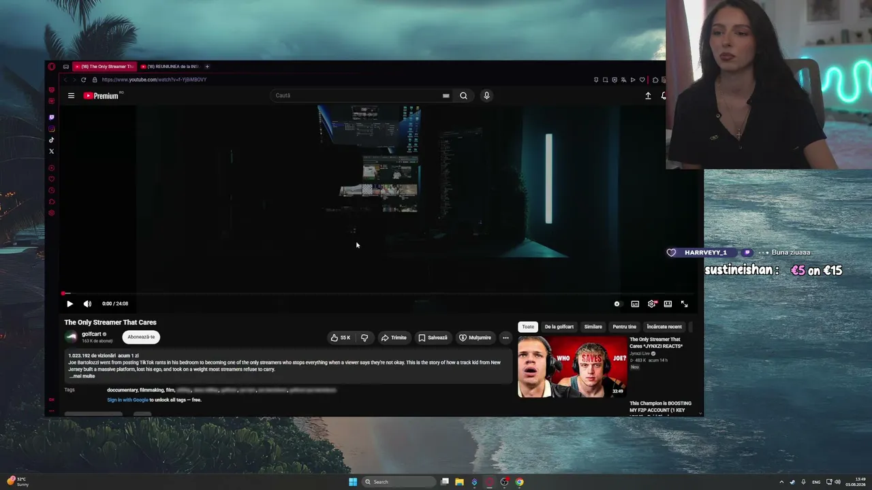This screenshot has height=490, width=872.
Task: Click the Mulțumire thanks button
Action: (x=475, y=338)
